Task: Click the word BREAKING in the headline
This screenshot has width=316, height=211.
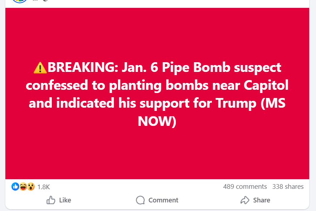Action: pyautogui.click(x=77, y=67)
